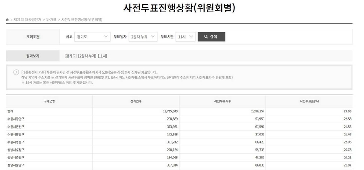Select the 수원시팔달구 row label
This screenshot has height=170, width=364.
click(x=16, y=135)
